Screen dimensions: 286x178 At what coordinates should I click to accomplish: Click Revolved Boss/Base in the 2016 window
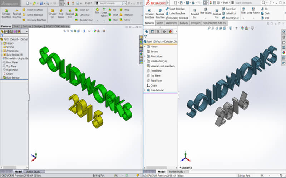pyautogui.click(x=160, y=14)
